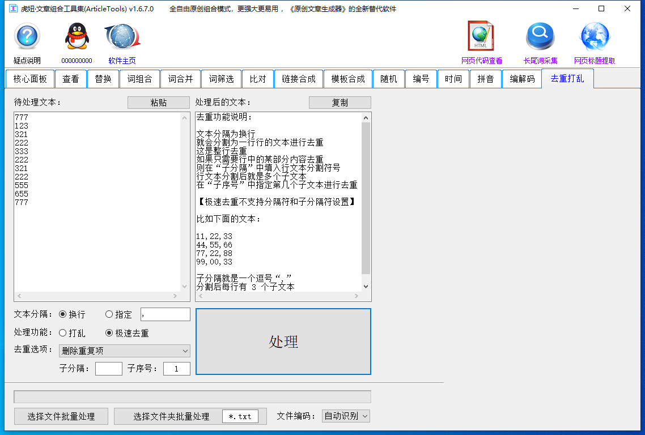
Task: Switch to the 时间 tab
Action: [453, 79]
